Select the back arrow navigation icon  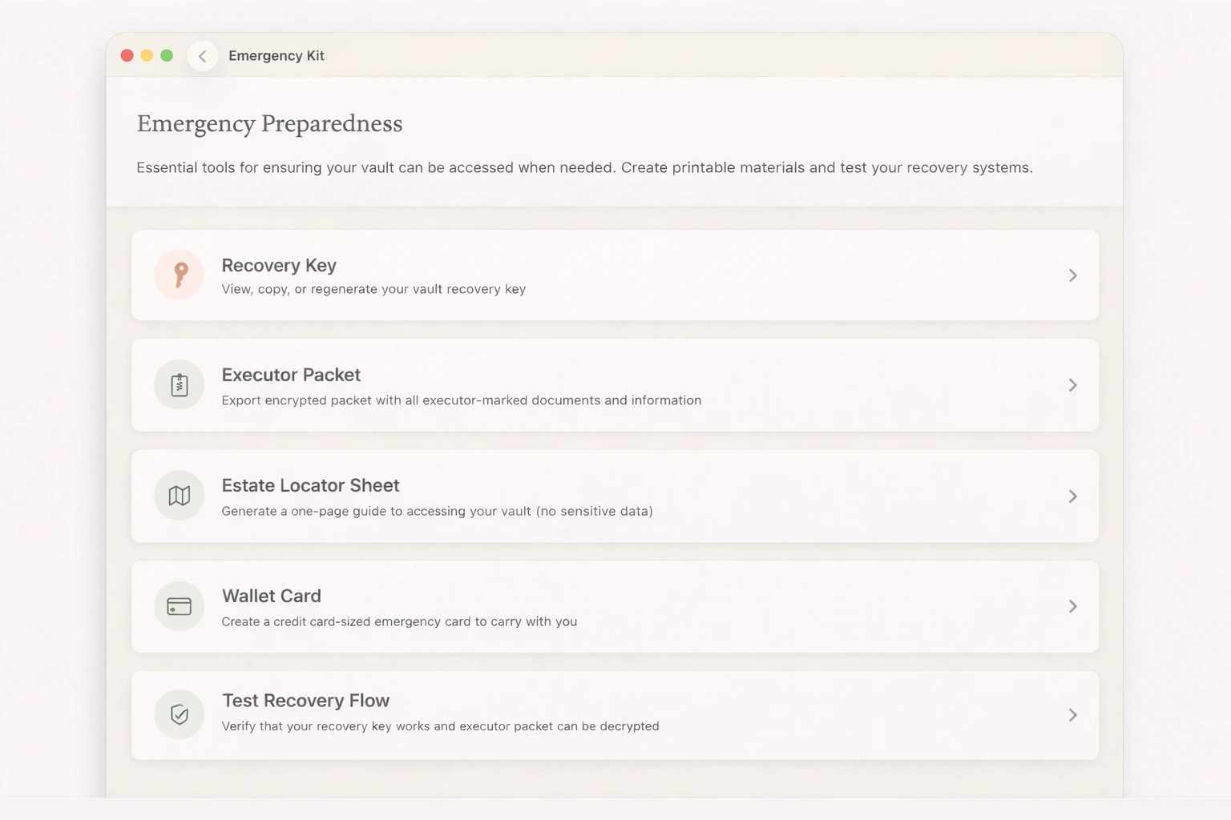(x=202, y=55)
